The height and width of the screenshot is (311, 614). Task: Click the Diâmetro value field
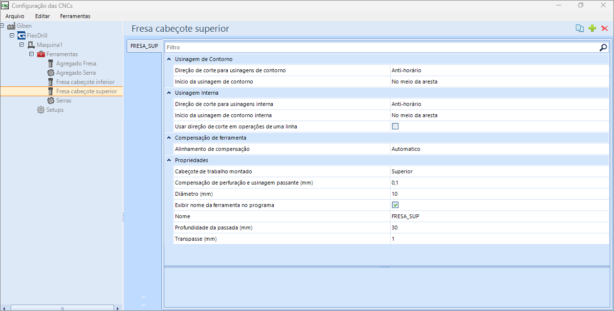point(499,194)
